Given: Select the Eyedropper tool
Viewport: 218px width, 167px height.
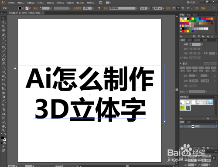Looking at the screenshot, I should (x=3, y=101).
